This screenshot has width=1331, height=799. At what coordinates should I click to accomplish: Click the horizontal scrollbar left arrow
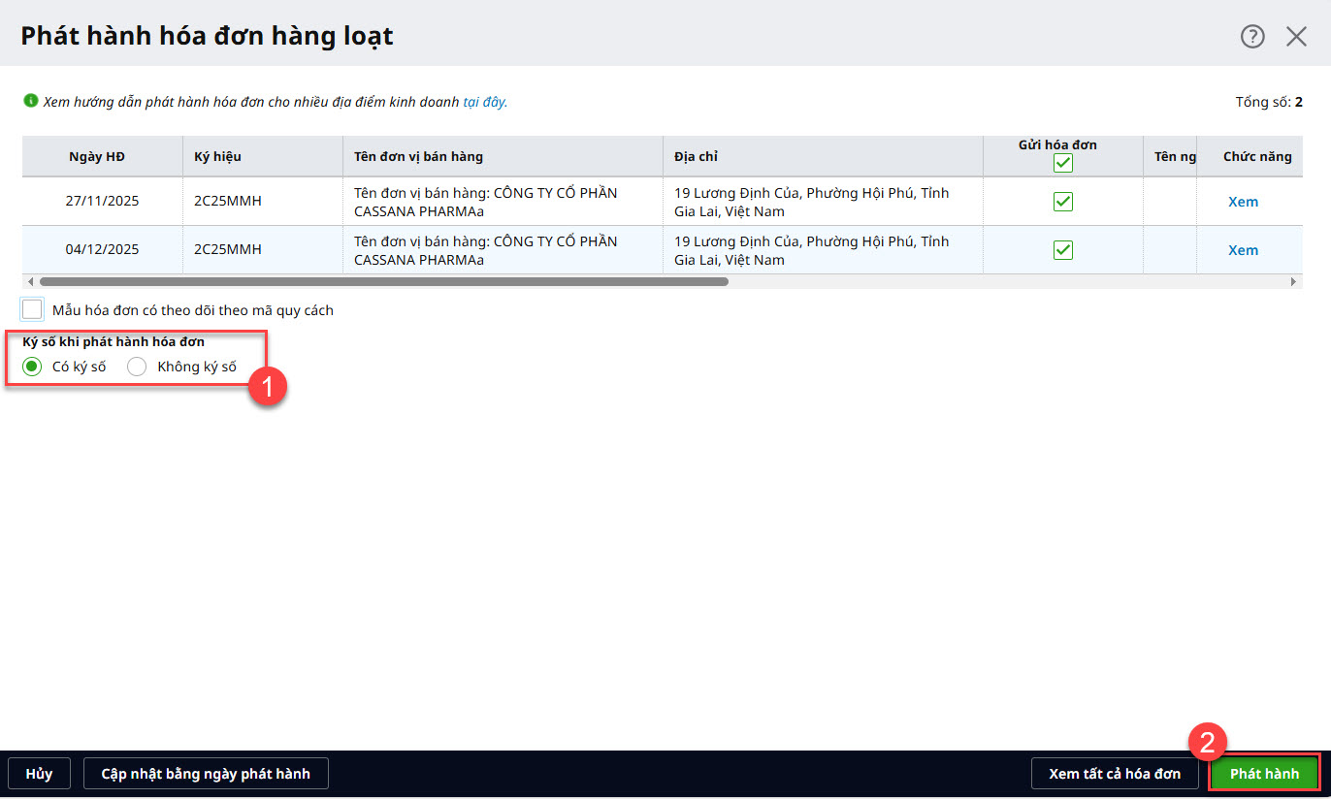29,281
